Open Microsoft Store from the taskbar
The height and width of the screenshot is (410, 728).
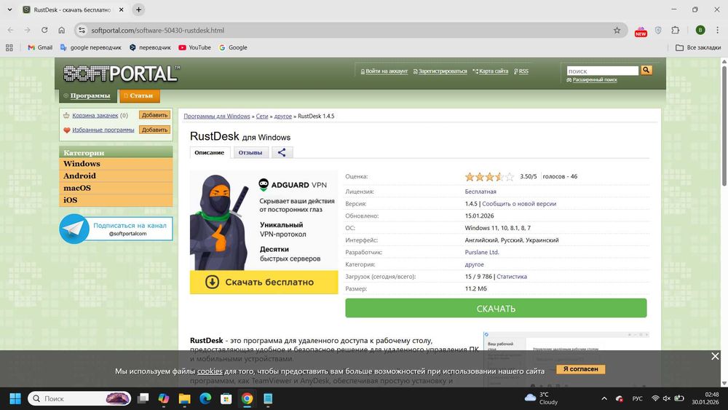226,398
